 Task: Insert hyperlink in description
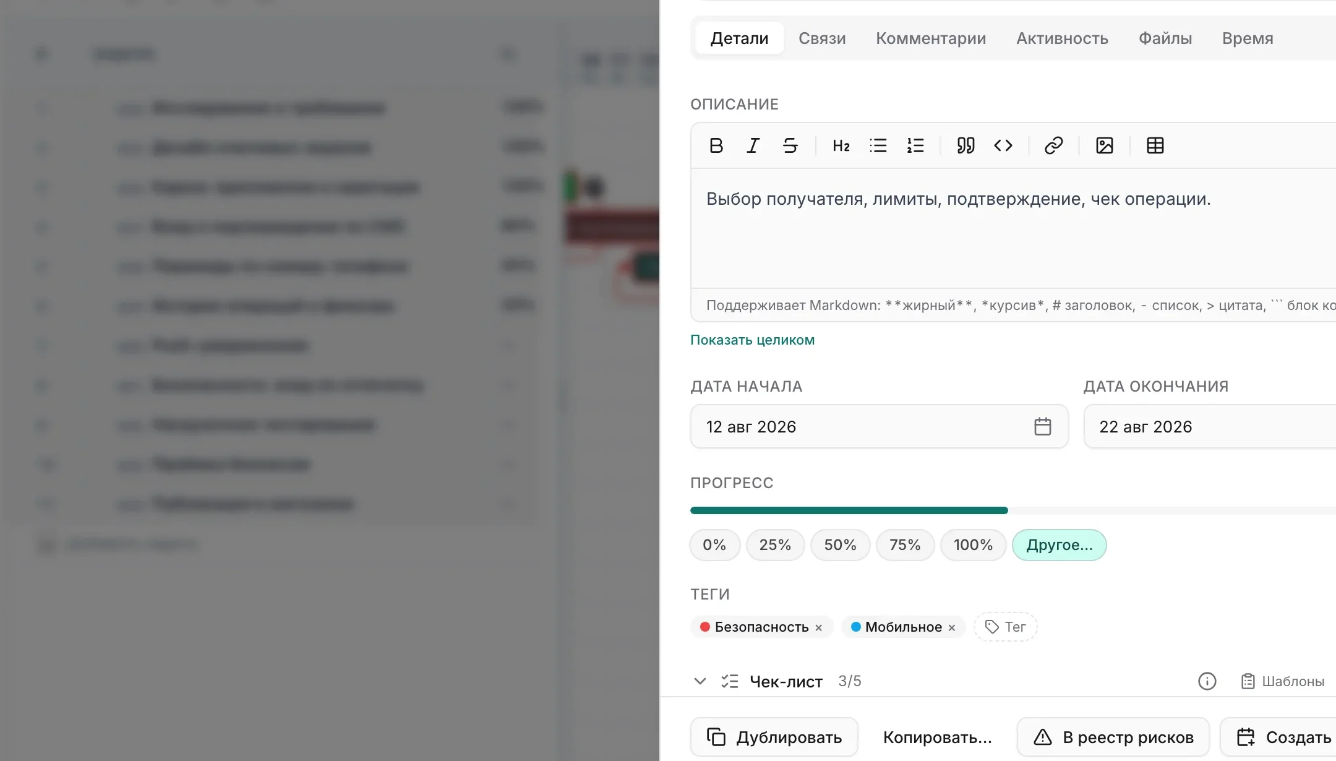[1053, 145]
